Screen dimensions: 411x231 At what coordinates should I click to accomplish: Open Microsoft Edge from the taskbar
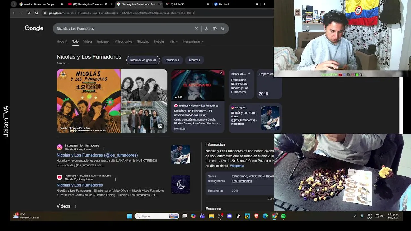tap(265, 216)
